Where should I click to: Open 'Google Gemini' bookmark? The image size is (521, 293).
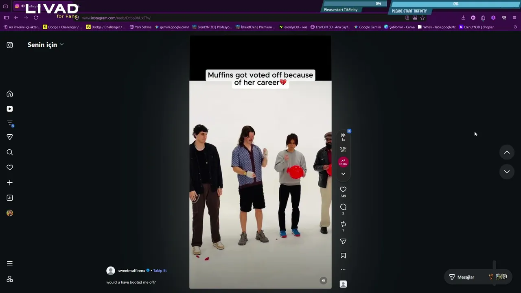pos(367,27)
